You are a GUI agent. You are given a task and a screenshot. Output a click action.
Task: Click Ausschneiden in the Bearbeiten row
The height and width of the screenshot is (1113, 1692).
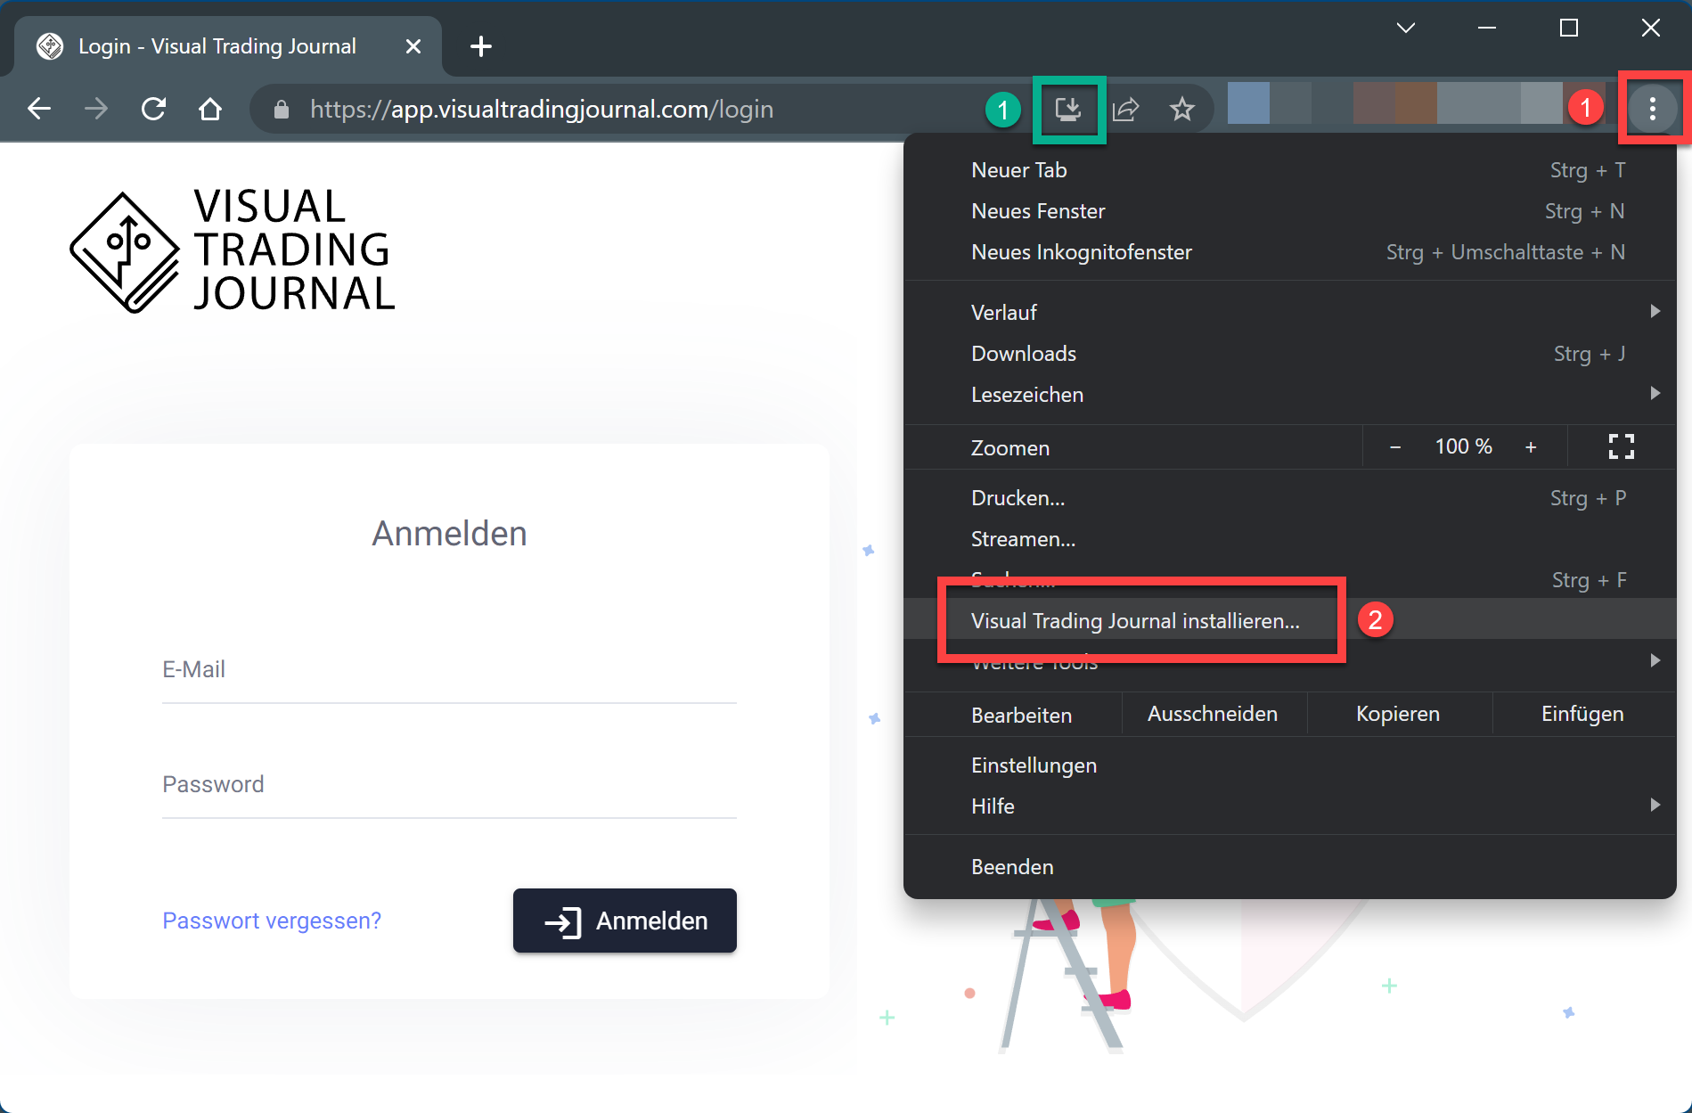(x=1213, y=714)
